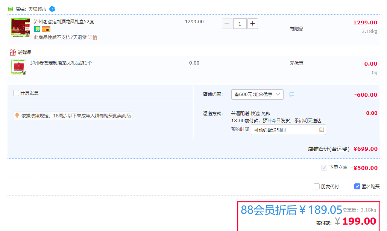The height and width of the screenshot is (231, 387).
Task: Click the 可预约配送时间 delivery time field
Action: (288, 130)
